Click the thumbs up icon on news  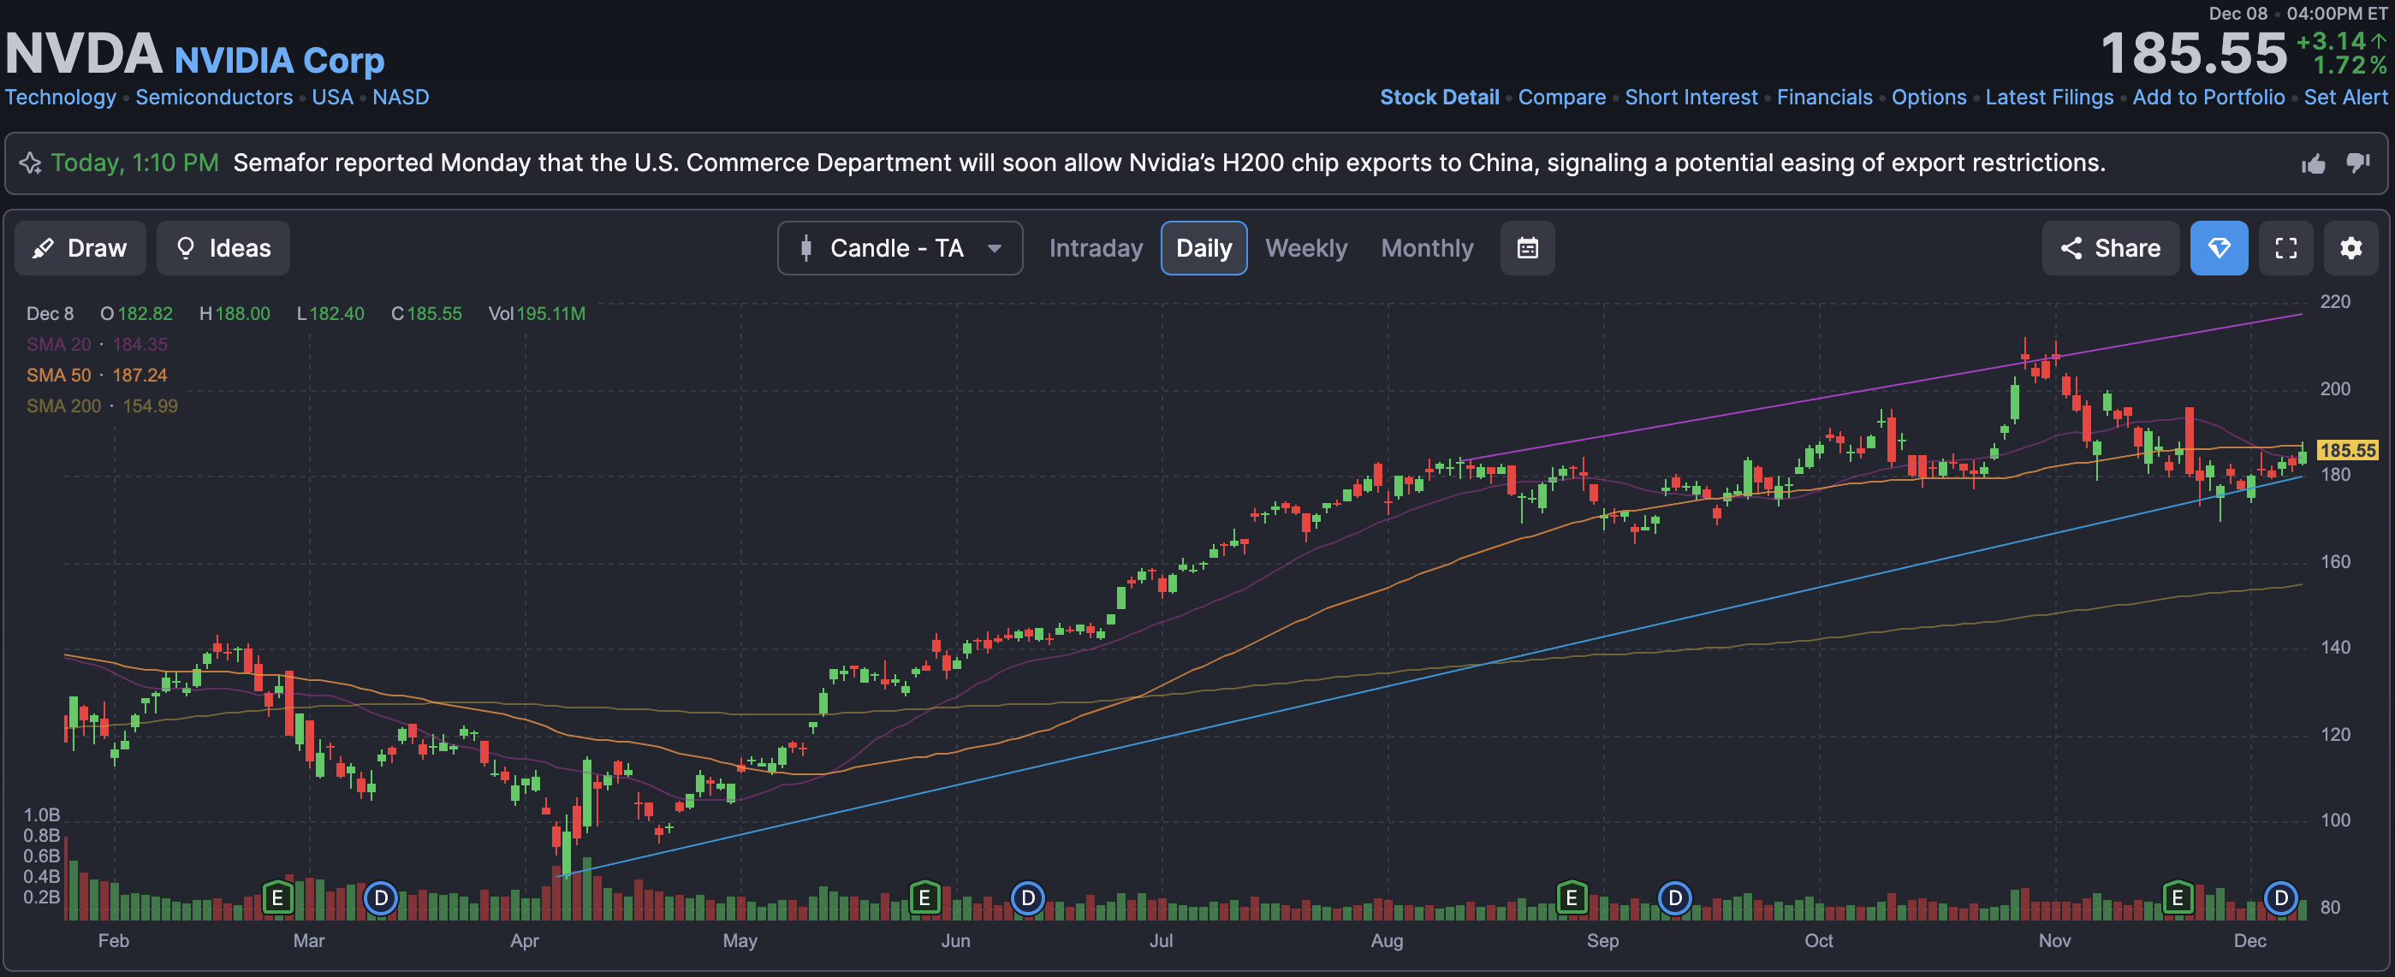point(2313,163)
